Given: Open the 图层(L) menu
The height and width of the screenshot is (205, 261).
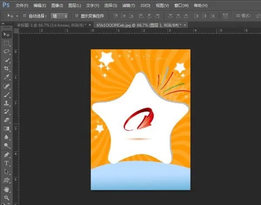Looking at the screenshot, I should point(74,6).
